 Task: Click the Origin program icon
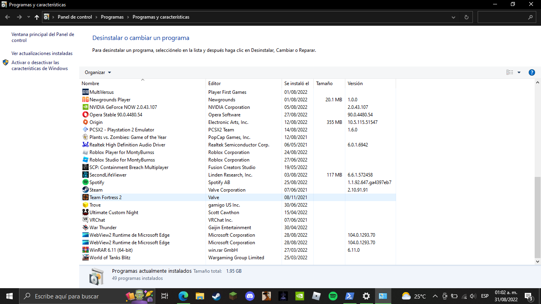click(85, 122)
